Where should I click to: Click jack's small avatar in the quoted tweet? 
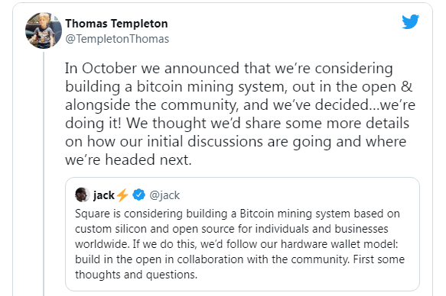point(82,195)
